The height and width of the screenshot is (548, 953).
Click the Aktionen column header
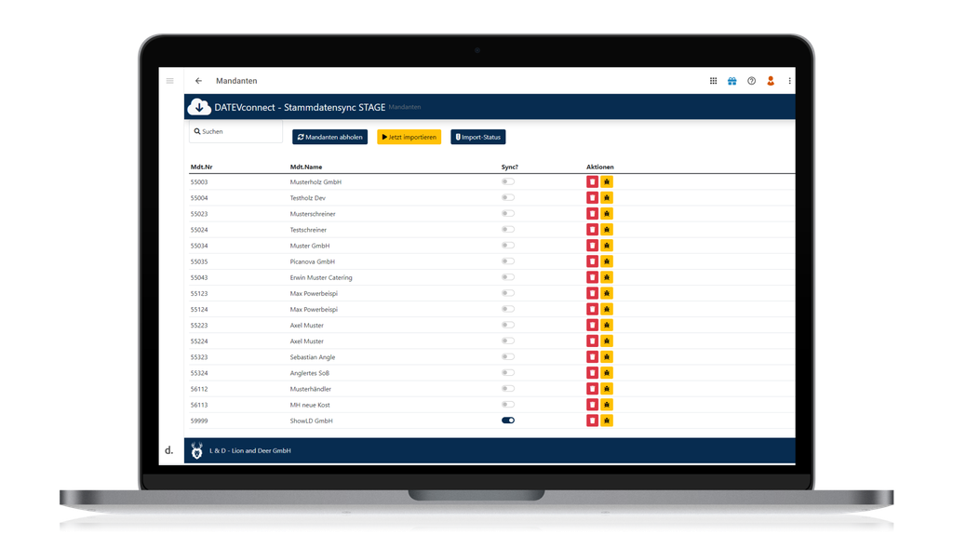click(x=600, y=167)
